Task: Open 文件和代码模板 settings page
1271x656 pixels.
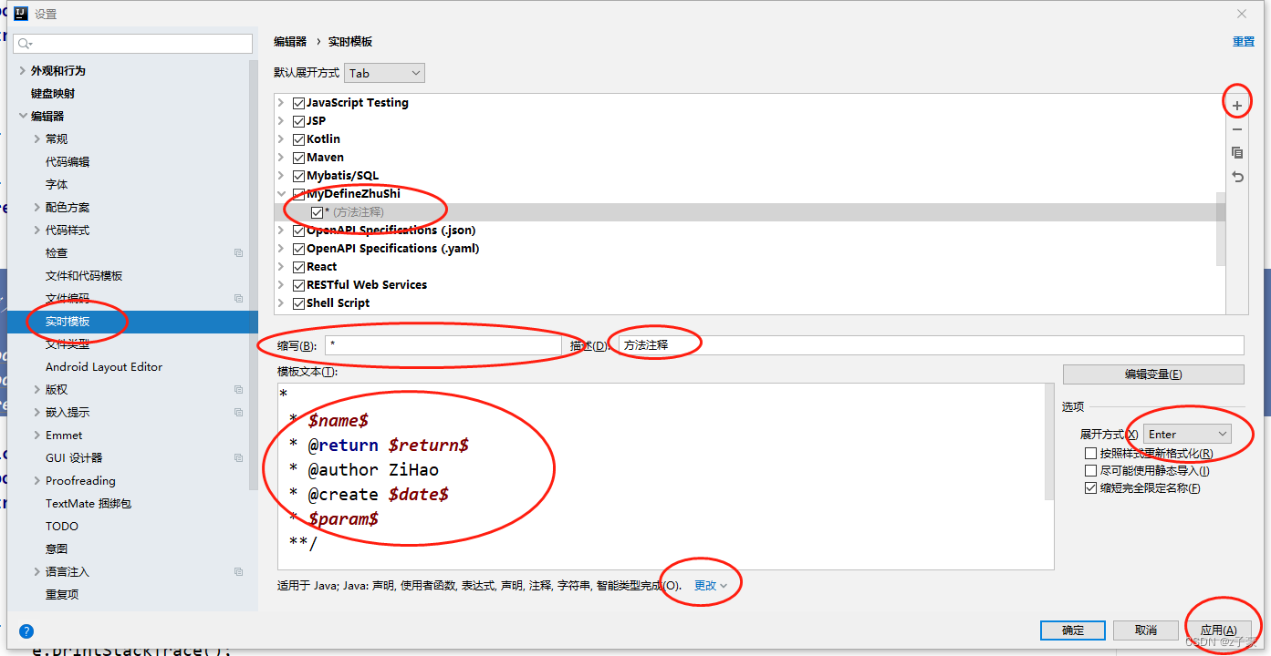Action: tap(84, 276)
